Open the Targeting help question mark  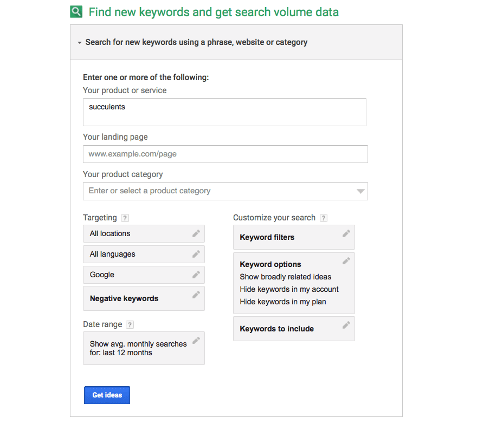tap(125, 218)
